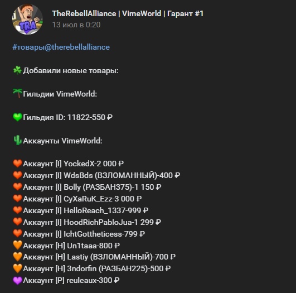Viewport: 296px width, 293px height.
Task: Open TheRebellAlliance group name link
Action: coord(128,13)
